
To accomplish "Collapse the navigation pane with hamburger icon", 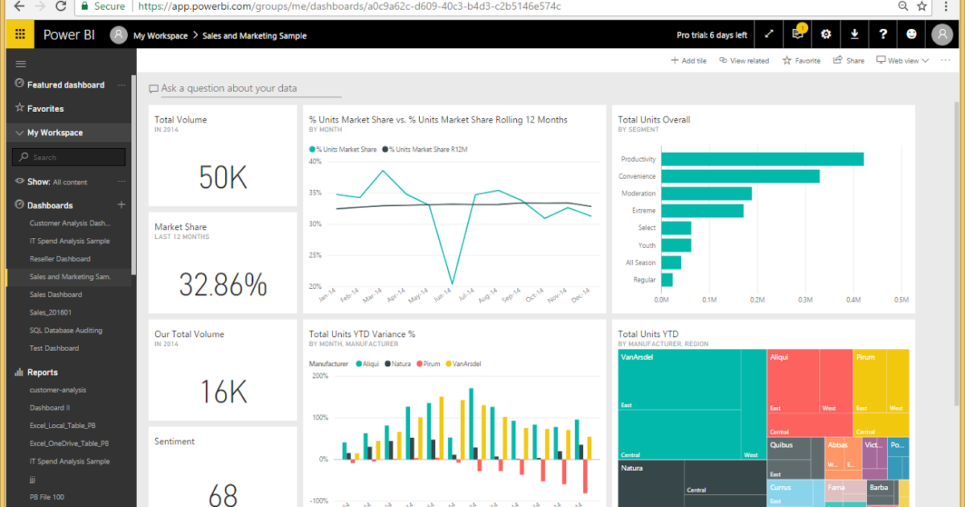I will pos(21,64).
